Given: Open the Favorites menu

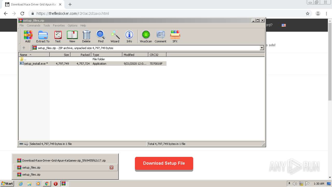Looking at the screenshot, I should tap(59, 25).
